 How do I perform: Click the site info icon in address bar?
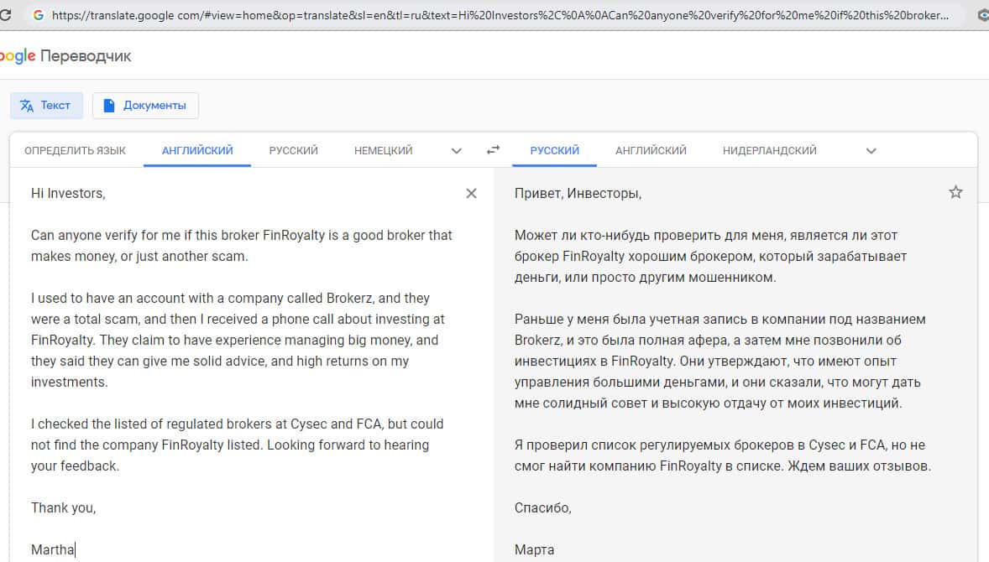[38, 15]
